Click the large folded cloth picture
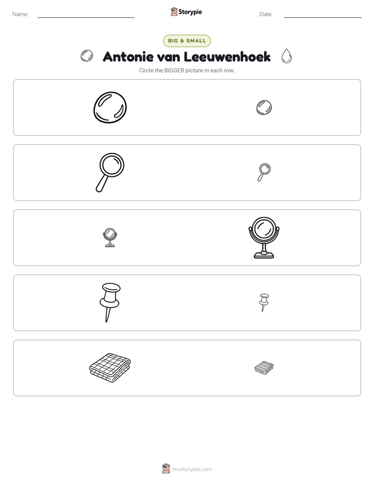374x484 pixels. tap(110, 368)
